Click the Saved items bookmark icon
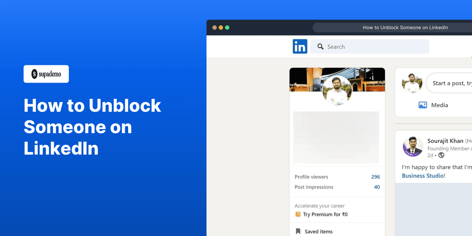This screenshot has width=472, height=236. pos(298,231)
